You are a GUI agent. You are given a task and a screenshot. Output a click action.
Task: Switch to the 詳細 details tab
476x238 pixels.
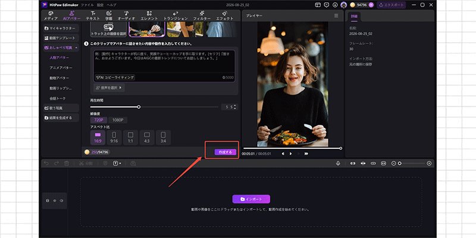click(354, 16)
